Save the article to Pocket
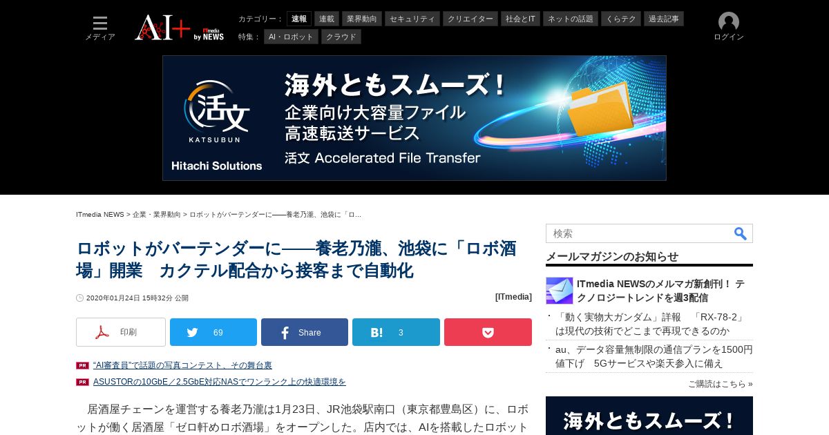The image size is (829, 435). [x=488, y=332]
